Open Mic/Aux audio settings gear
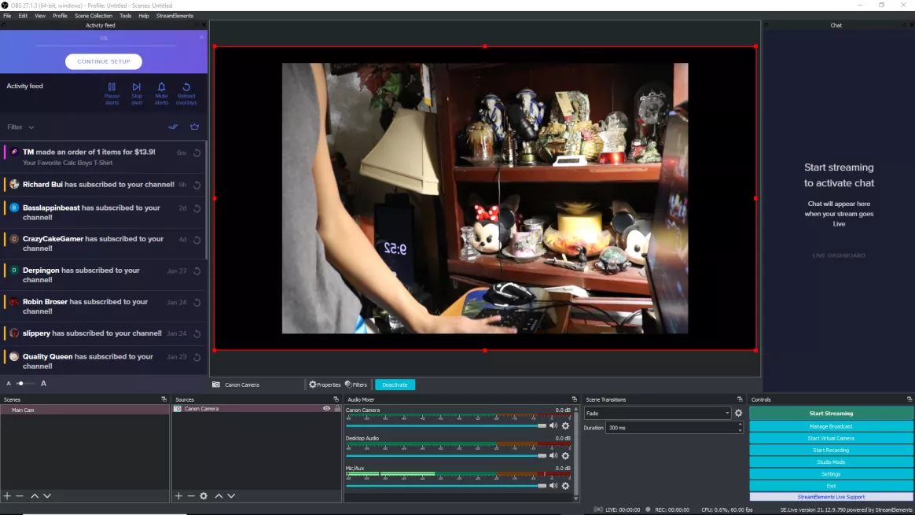This screenshot has height=515, width=915. (565, 485)
